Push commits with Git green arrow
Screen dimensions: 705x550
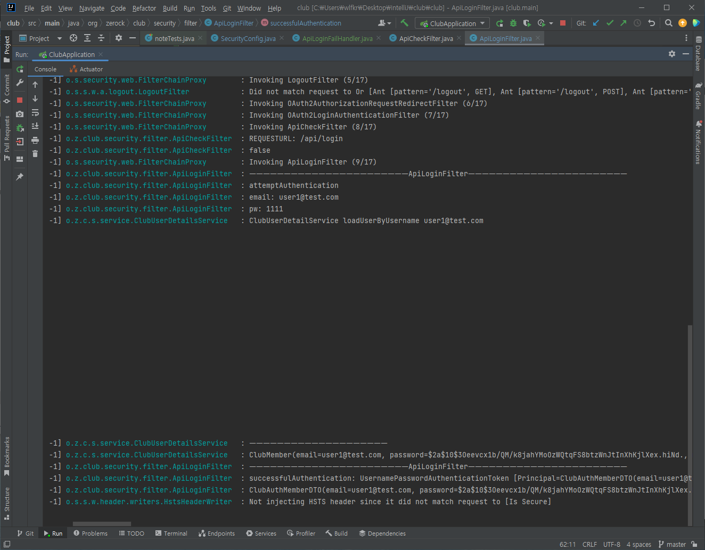(624, 23)
